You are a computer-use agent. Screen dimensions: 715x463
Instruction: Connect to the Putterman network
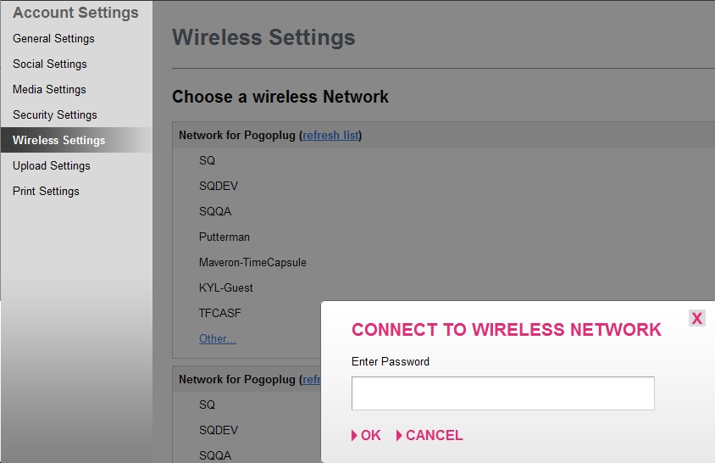(x=224, y=237)
